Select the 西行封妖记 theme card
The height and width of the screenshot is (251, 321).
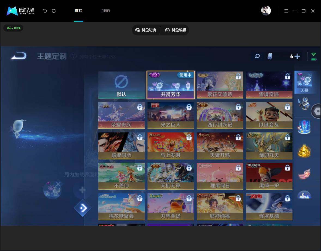click(220, 115)
